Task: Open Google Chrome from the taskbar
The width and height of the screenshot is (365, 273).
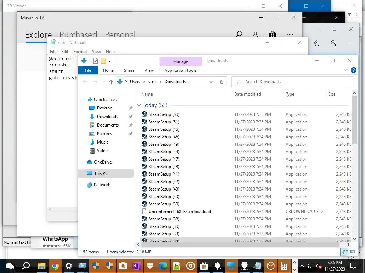Action: coord(55,266)
